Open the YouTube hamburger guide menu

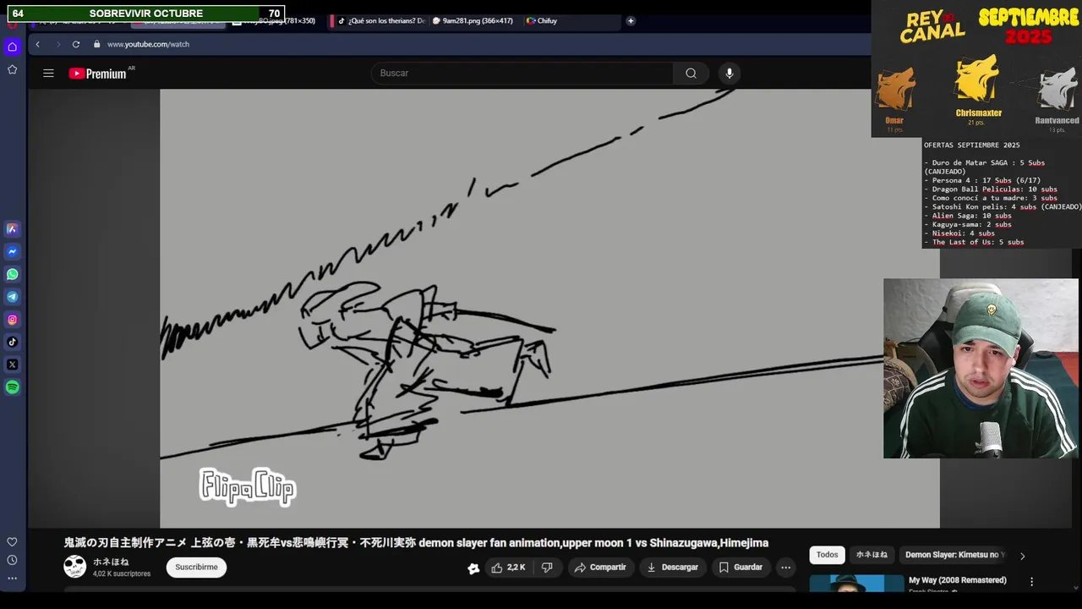pyautogui.click(x=48, y=74)
